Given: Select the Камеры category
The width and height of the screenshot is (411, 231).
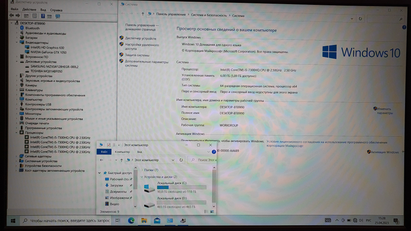Looking at the screenshot, I should click(31, 85).
